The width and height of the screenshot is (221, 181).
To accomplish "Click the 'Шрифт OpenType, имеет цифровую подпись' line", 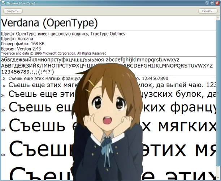I will [63, 34].
